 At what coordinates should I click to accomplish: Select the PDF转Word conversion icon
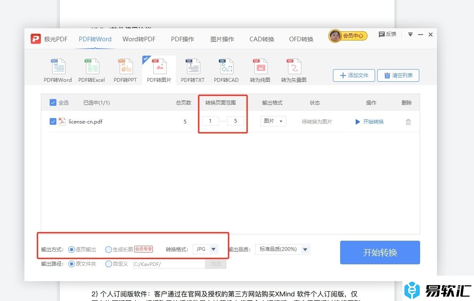click(x=59, y=67)
